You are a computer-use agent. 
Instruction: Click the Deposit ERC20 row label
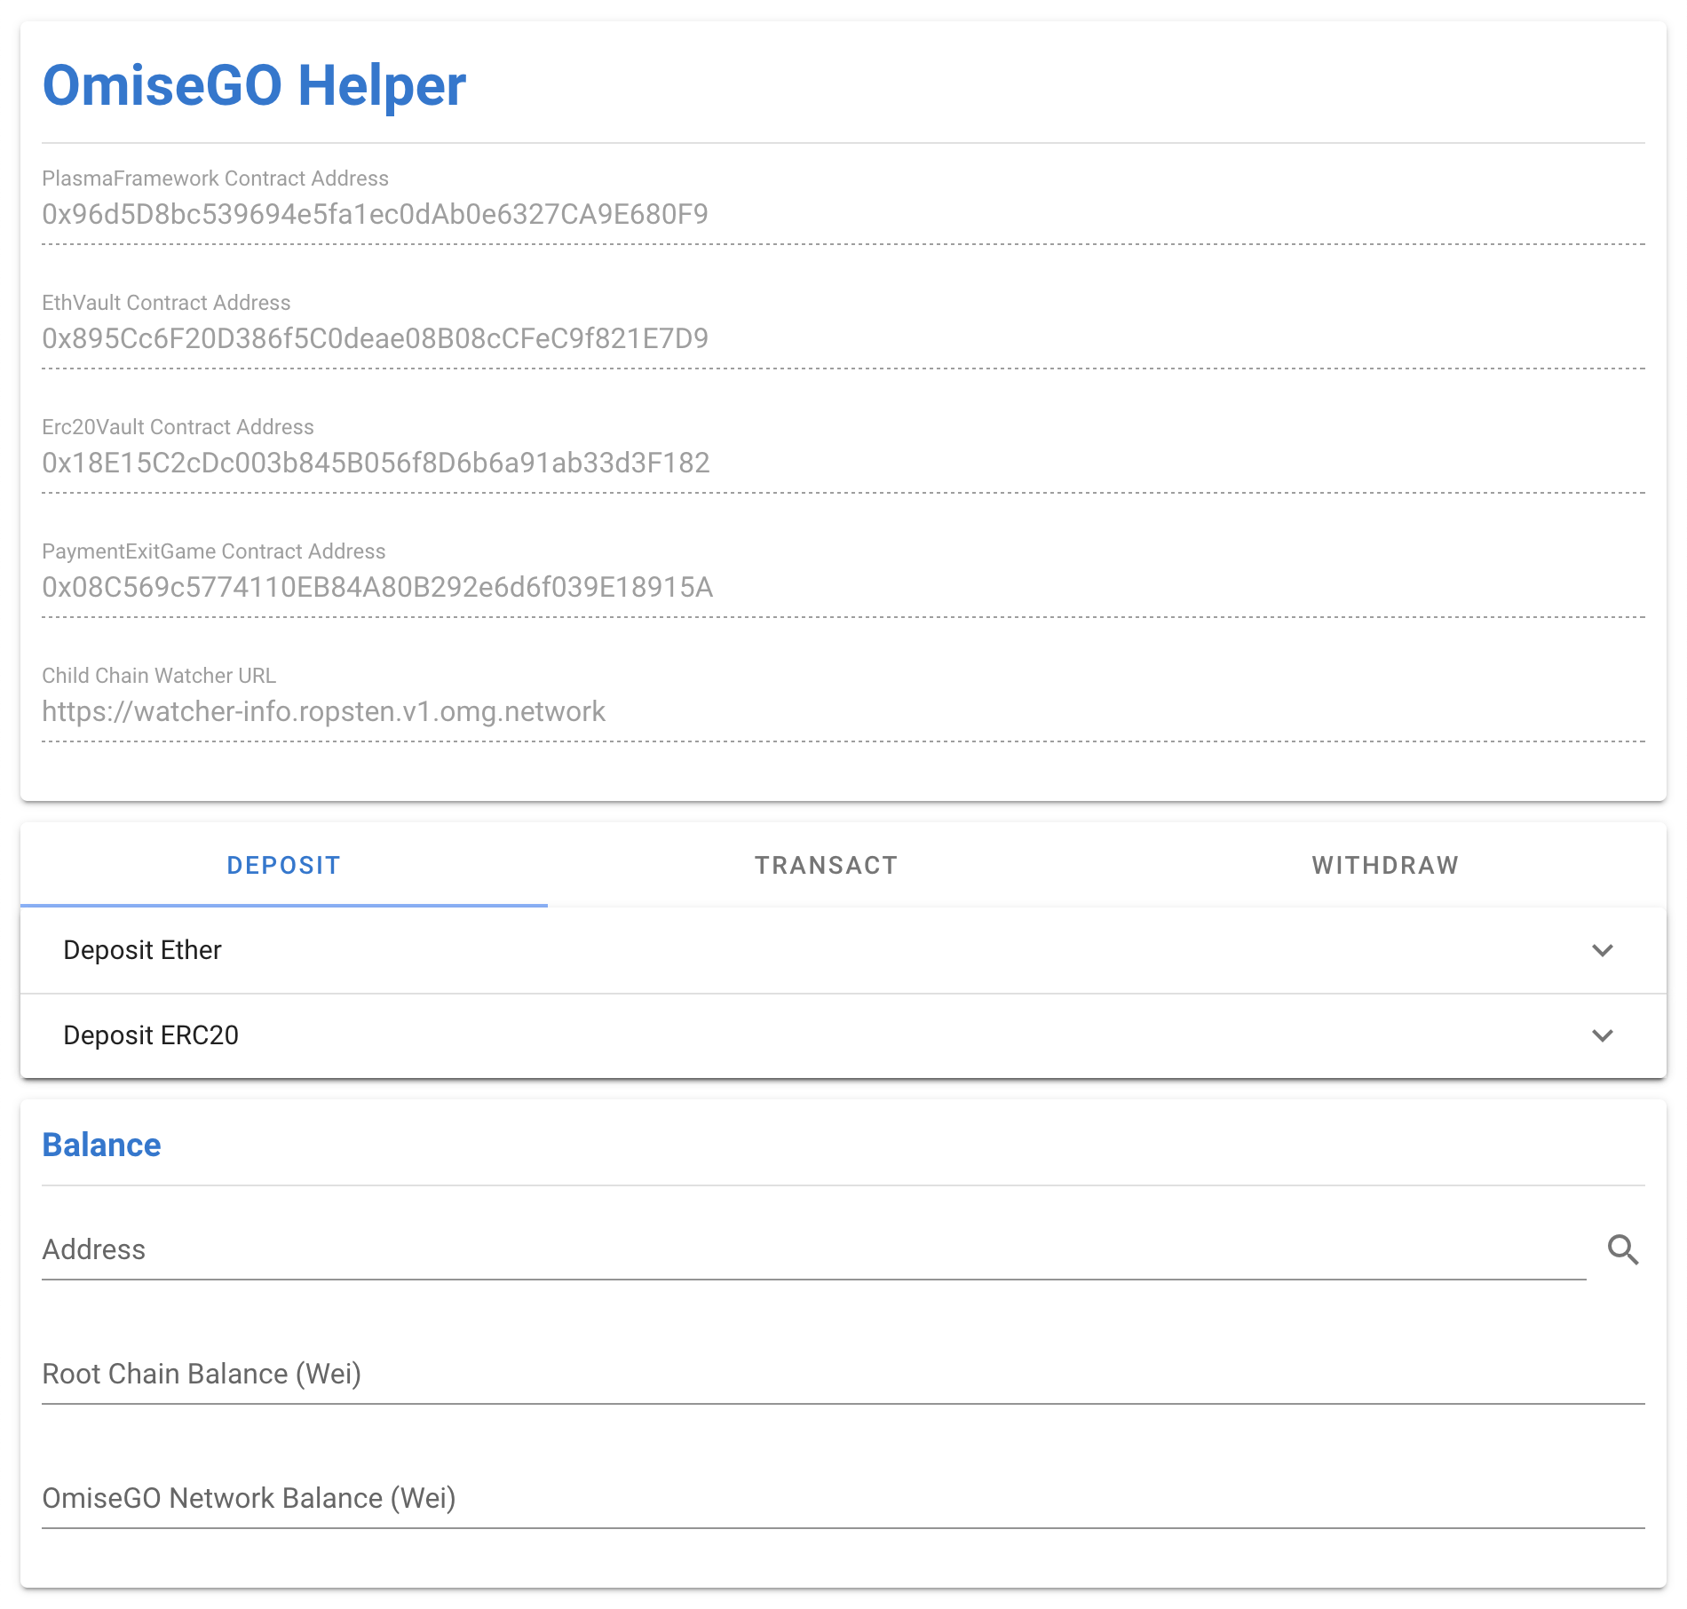click(x=151, y=1035)
